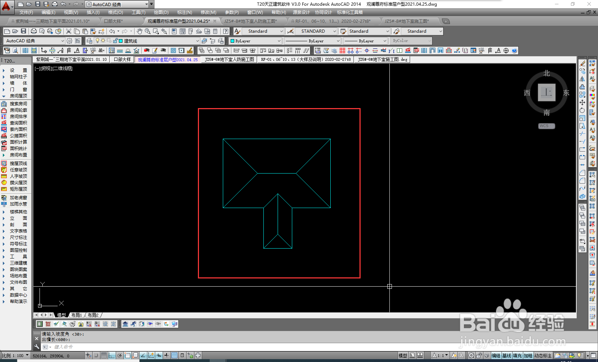This screenshot has height=362, width=598.
Task: Click the ByColor plot style box
Action: [x=411, y=41]
